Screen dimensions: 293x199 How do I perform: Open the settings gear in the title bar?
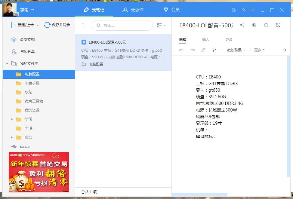click(233, 10)
